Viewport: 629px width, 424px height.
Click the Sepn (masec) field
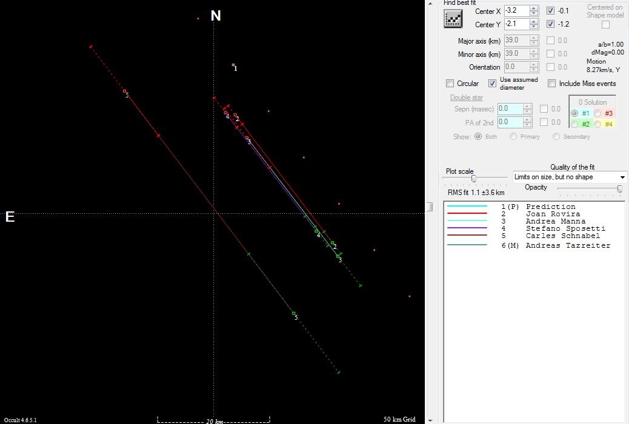[x=510, y=108]
